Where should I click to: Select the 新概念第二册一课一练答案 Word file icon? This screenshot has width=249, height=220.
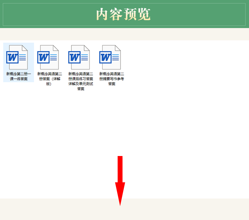click(x=17, y=57)
